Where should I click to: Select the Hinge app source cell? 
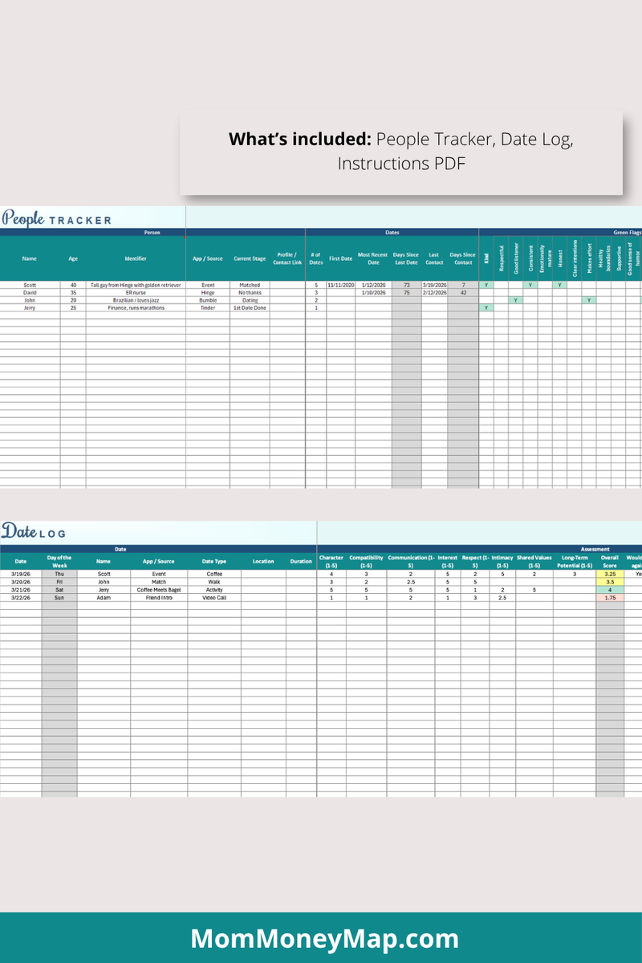tap(208, 292)
